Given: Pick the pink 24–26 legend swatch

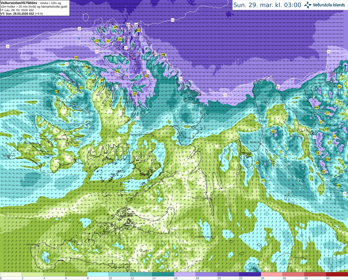Looking at the screenshot, I should point(272,274).
